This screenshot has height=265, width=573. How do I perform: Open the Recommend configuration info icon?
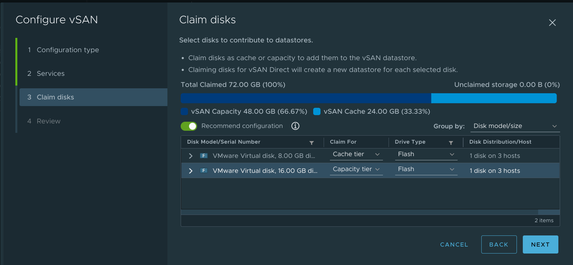295,126
